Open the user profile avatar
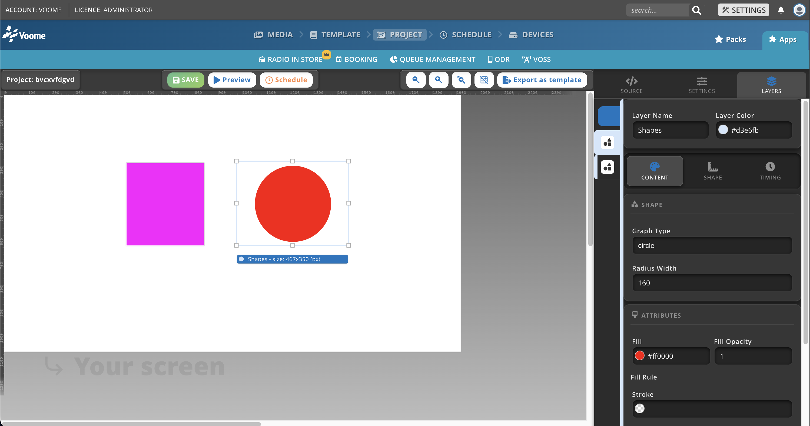 tap(799, 10)
